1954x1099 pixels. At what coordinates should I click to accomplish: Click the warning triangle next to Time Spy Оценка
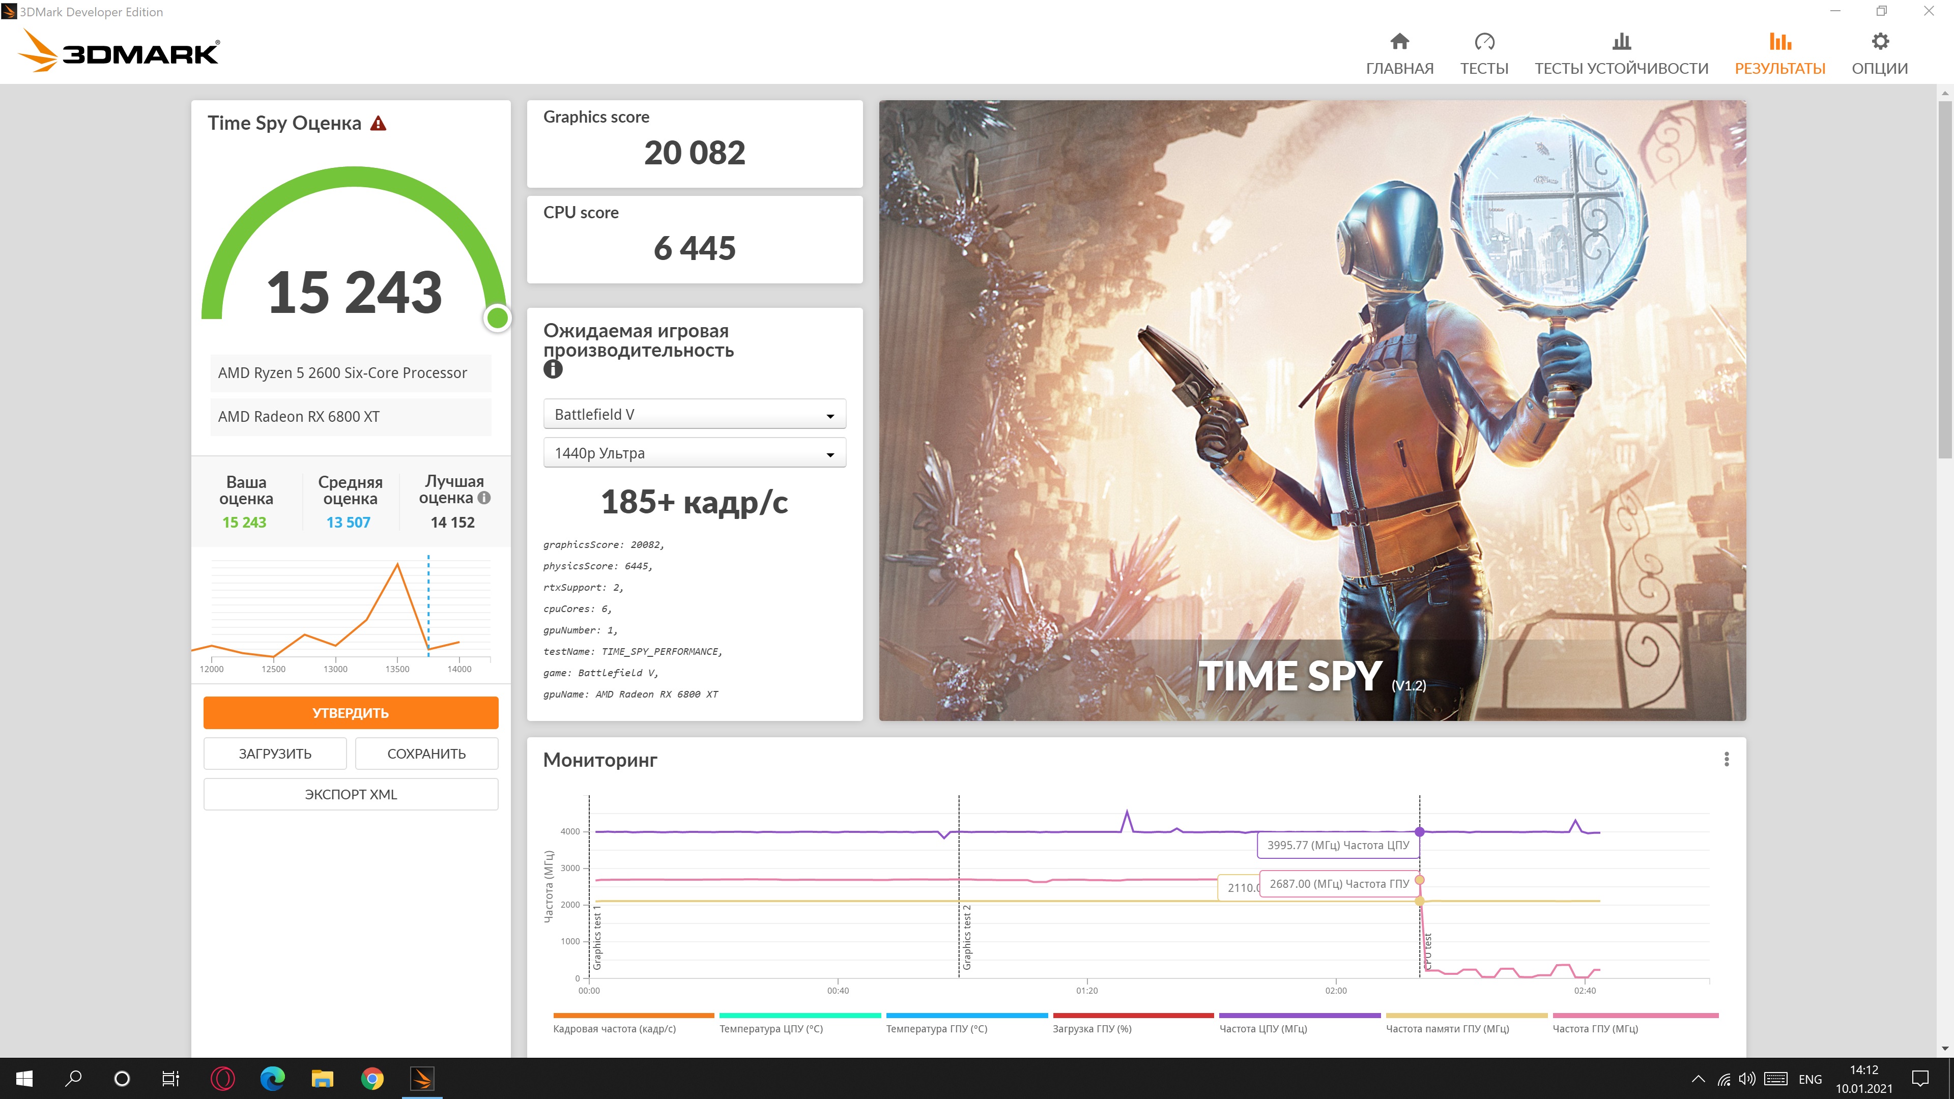point(378,124)
